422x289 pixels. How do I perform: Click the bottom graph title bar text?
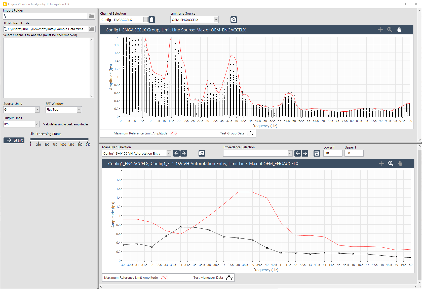pos(203,164)
